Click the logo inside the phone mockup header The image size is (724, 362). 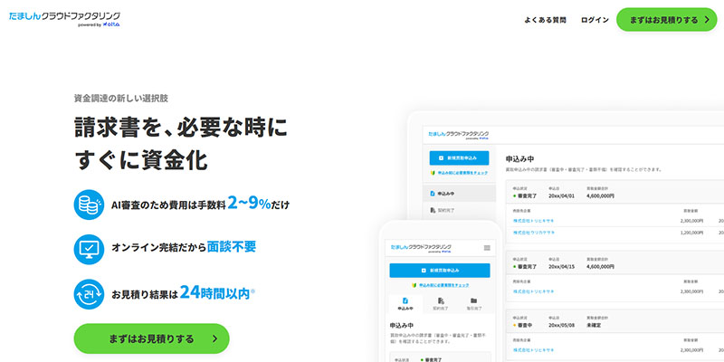coord(421,248)
